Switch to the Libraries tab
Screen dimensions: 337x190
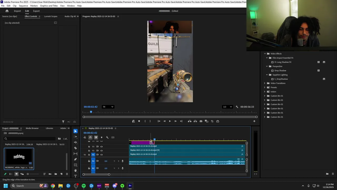(49, 128)
